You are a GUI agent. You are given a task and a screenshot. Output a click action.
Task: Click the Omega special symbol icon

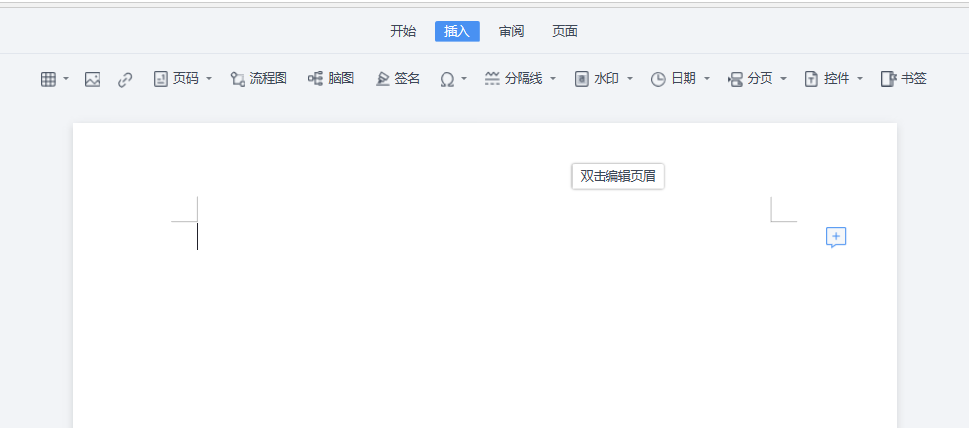(447, 79)
